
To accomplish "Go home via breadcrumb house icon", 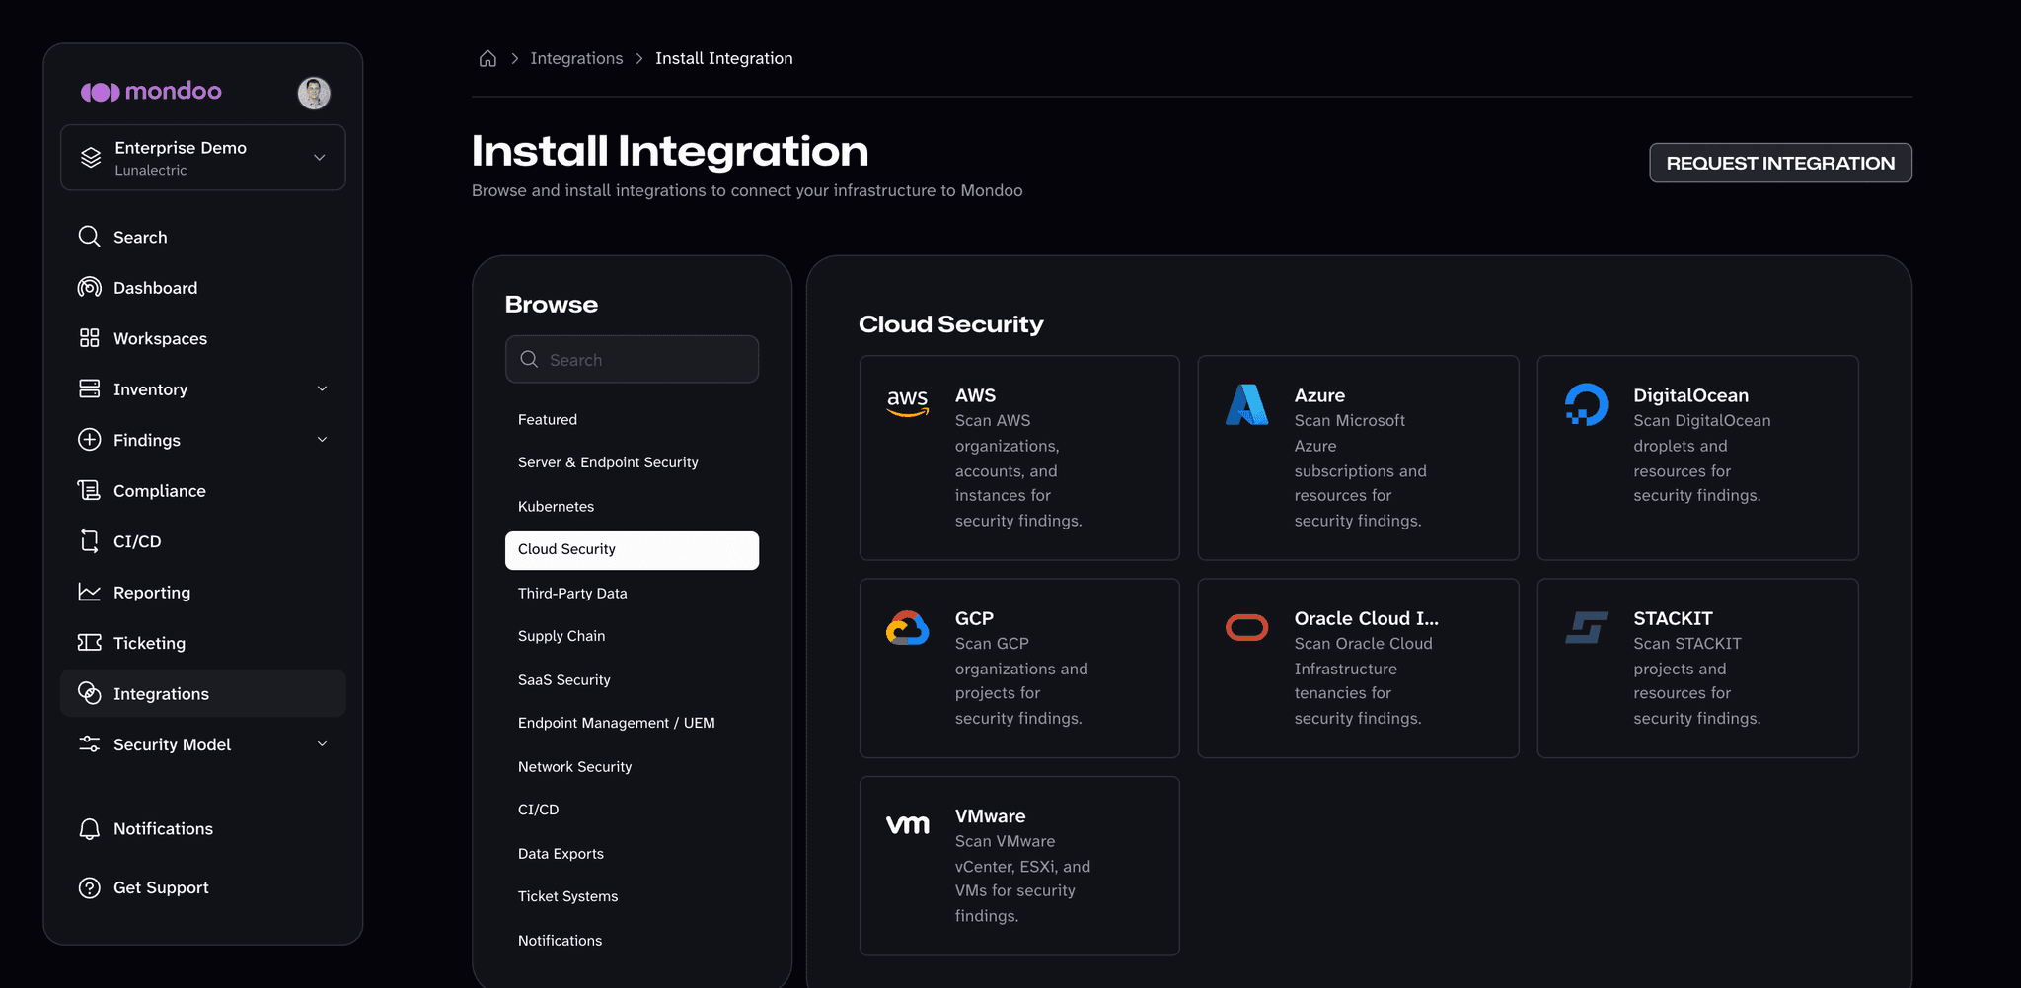I will click(487, 58).
